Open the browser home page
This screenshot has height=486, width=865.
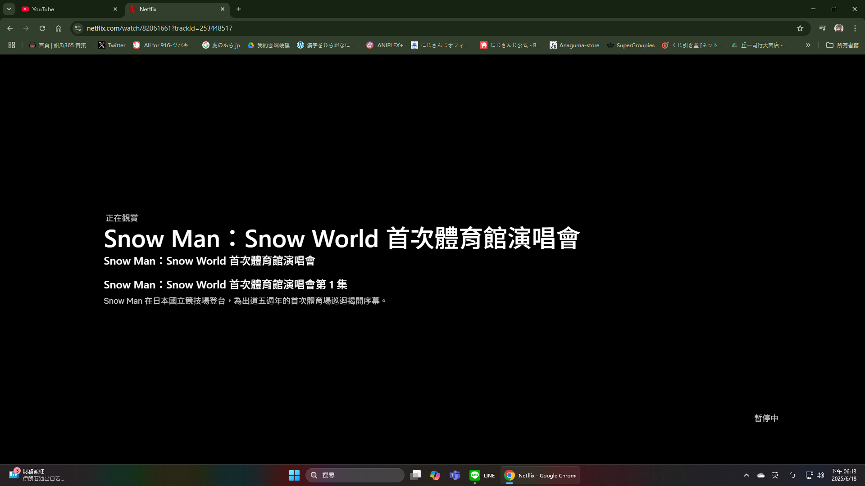tap(59, 28)
